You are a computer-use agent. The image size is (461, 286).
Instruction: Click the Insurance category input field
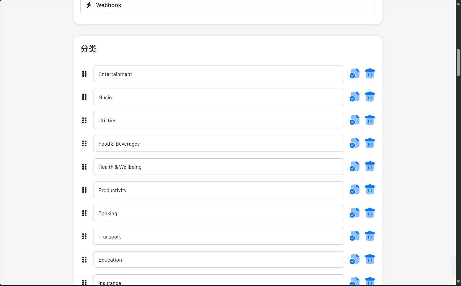tap(218, 282)
